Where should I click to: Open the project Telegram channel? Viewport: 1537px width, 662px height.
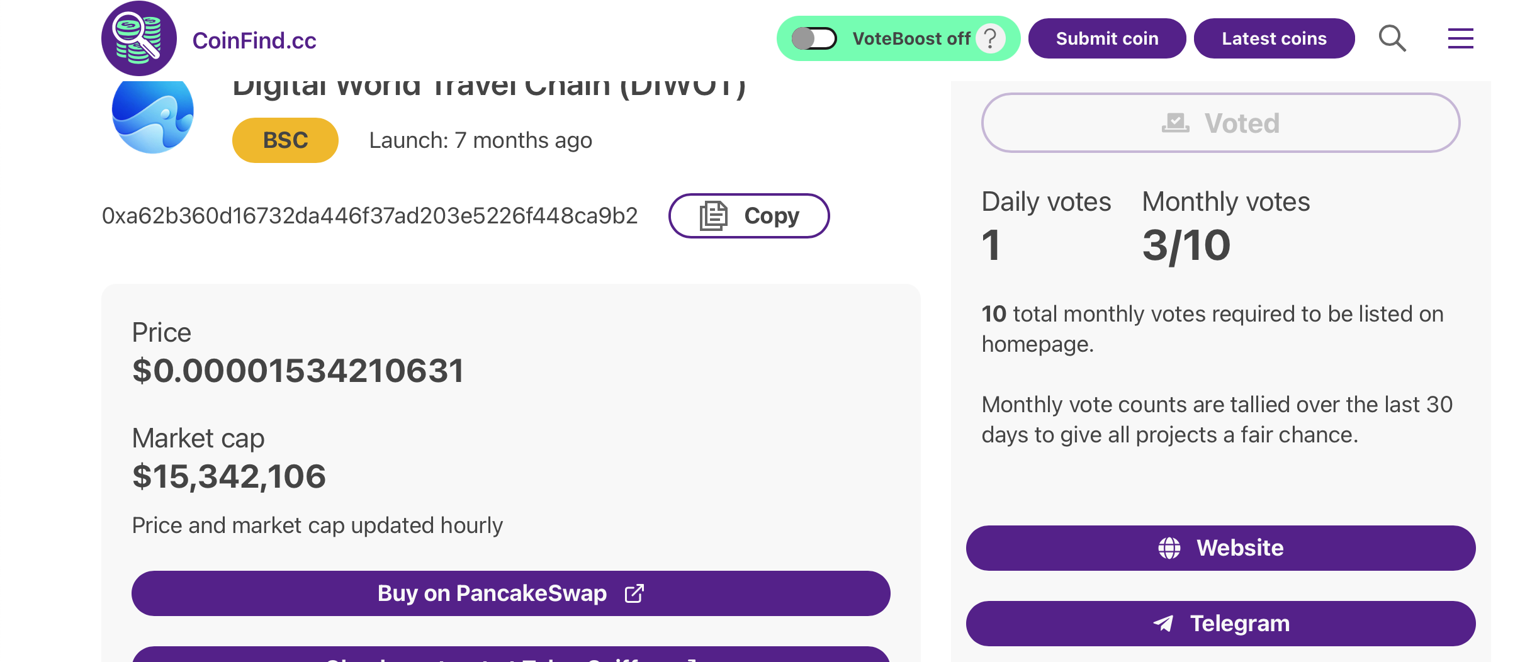[1220, 624]
